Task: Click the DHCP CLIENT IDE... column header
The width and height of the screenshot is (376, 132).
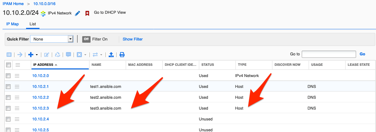Action: (181, 65)
